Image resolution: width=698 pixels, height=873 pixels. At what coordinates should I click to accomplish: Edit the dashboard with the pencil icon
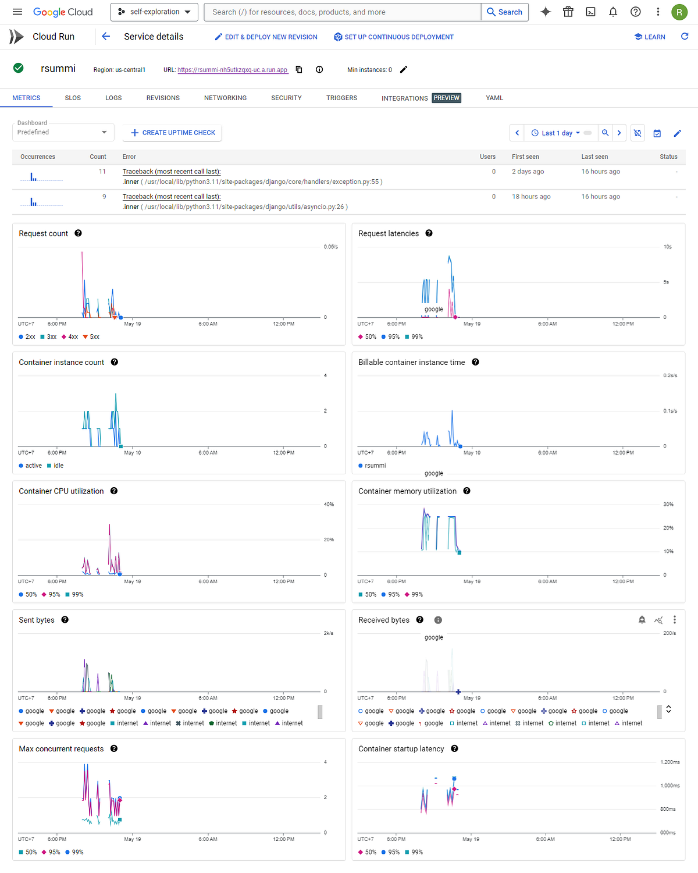point(677,133)
